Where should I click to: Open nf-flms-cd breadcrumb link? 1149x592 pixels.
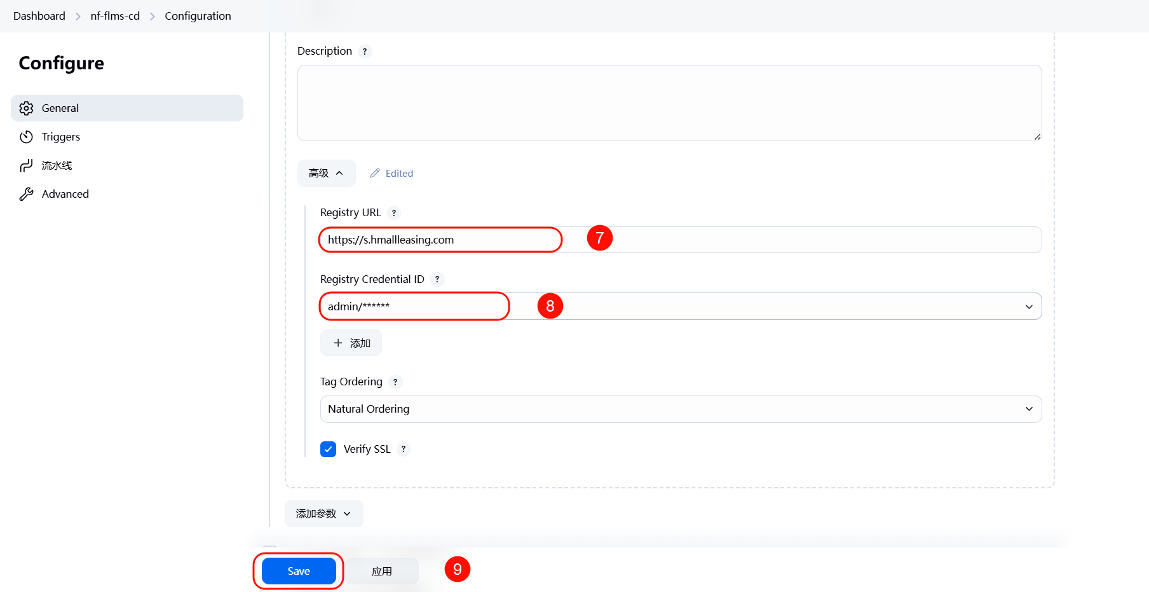click(x=115, y=16)
